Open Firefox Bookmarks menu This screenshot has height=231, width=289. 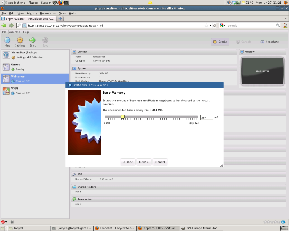(x=48, y=13)
